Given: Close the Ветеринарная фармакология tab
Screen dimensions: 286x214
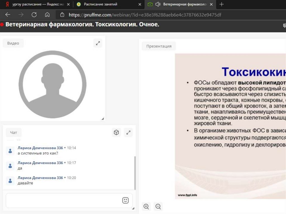Looking at the screenshot, I should 211,4.
